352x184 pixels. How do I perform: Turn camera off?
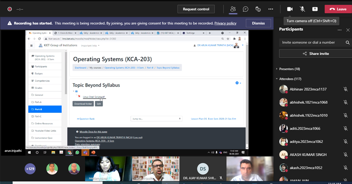pyautogui.click(x=290, y=9)
